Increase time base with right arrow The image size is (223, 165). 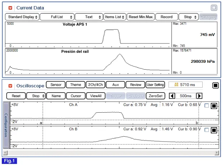[x=200, y=96]
